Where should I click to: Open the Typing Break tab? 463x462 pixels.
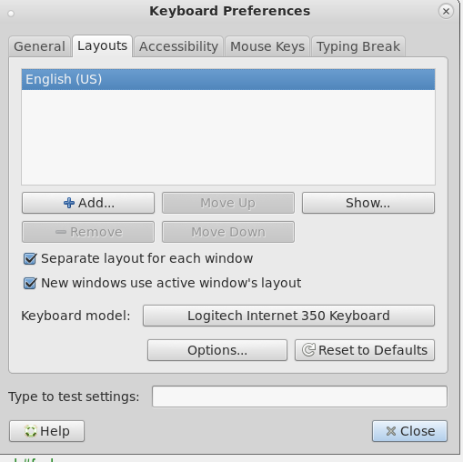point(358,46)
